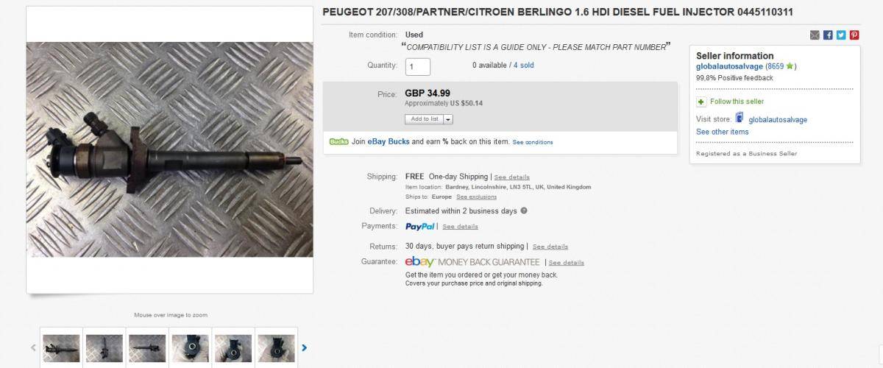The width and height of the screenshot is (883, 368).
Task: Pin this item on Pinterest
Action: pyautogui.click(x=854, y=35)
